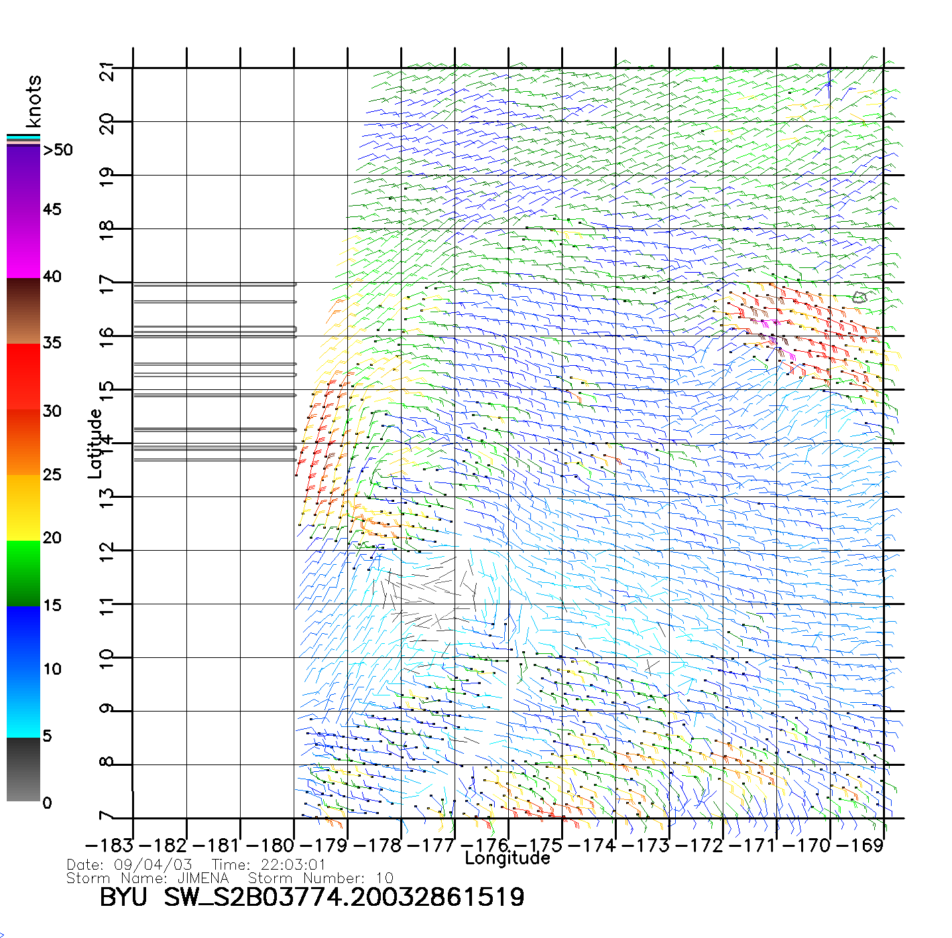Click the 'Longitude' axis title
Viewport: 952px width, 938px height.
pyautogui.click(x=508, y=858)
